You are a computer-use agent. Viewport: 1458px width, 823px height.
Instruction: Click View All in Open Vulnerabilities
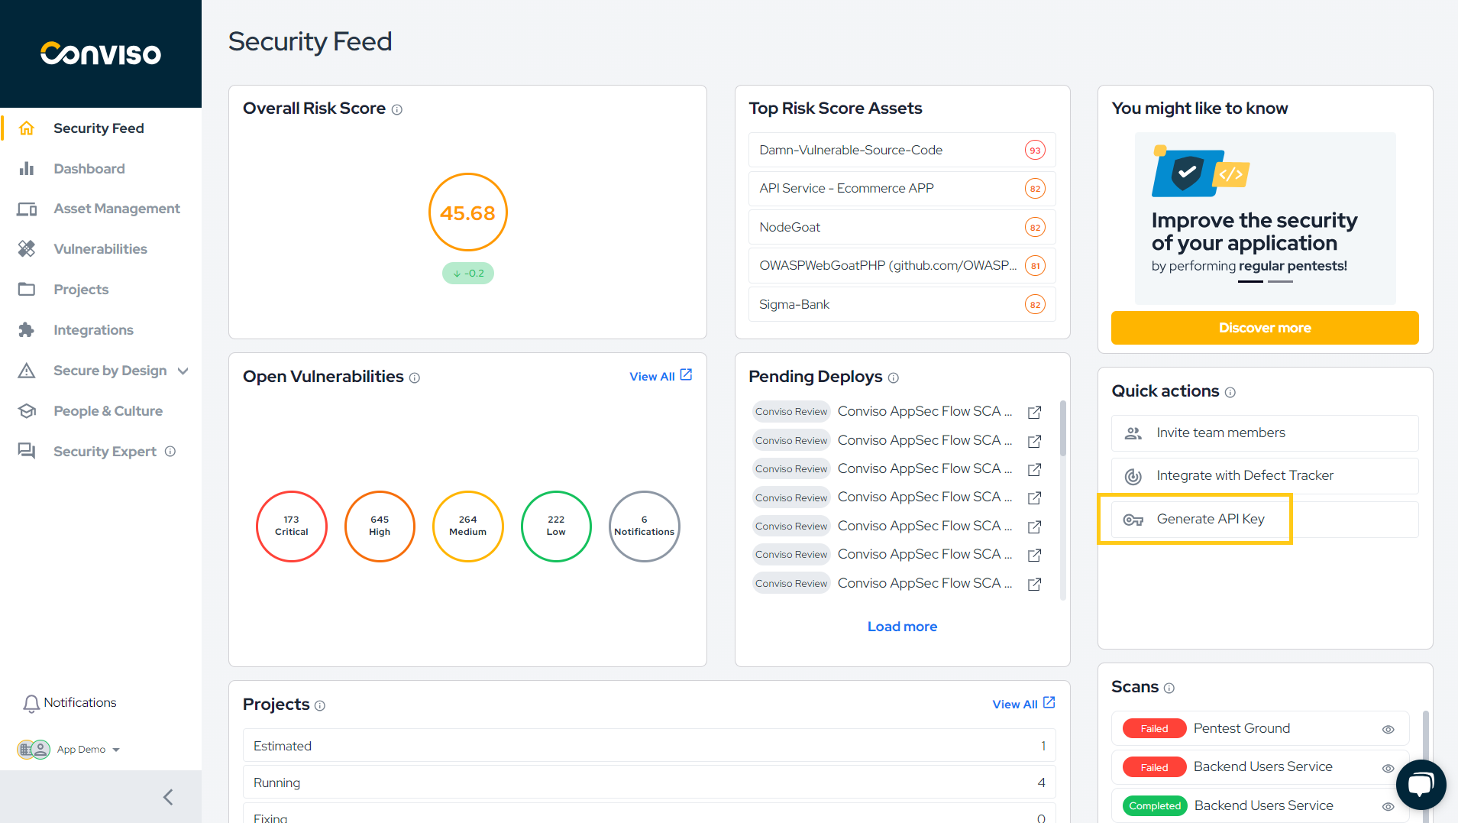click(x=651, y=376)
